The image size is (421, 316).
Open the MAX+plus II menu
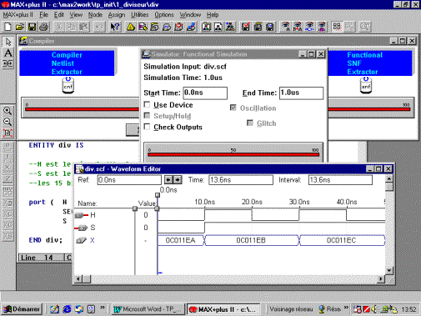[x=18, y=15]
